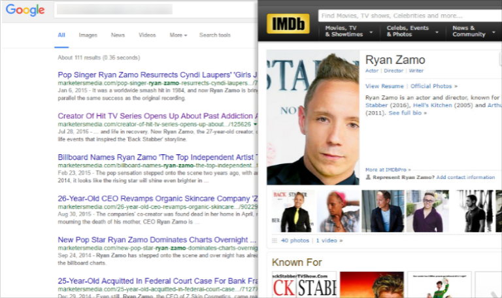Click the Google logo
This screenshot has height=298, width=502.
pos(25,10)
